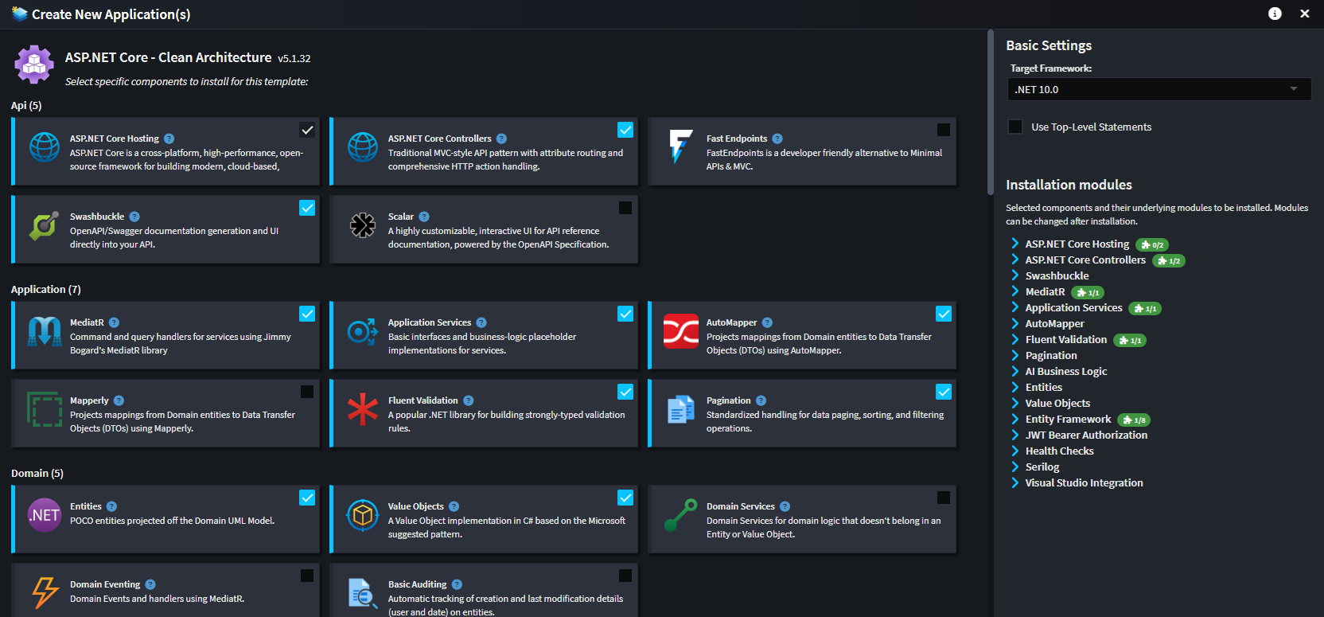The height and width of the screenshot is (617, 1324).
Task: Expand ASP.NET Core Hosting module list
Action: pos(1014,244)
